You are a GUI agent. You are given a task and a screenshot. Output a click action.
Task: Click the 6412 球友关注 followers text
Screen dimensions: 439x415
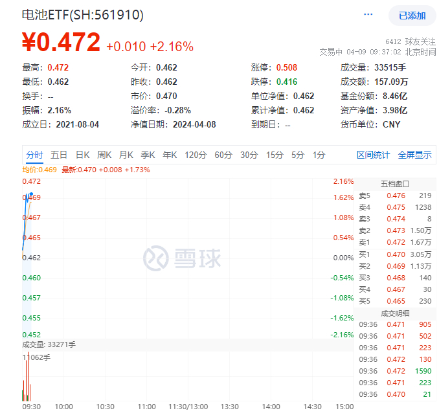[411, 41]
